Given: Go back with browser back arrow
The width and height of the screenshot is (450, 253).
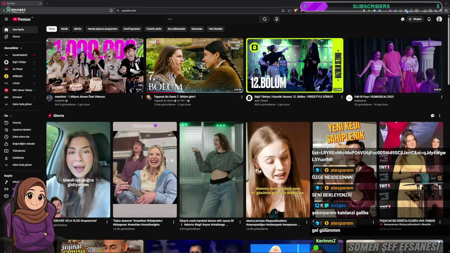Looking at the screenshot, I should (x=4, y=11).
